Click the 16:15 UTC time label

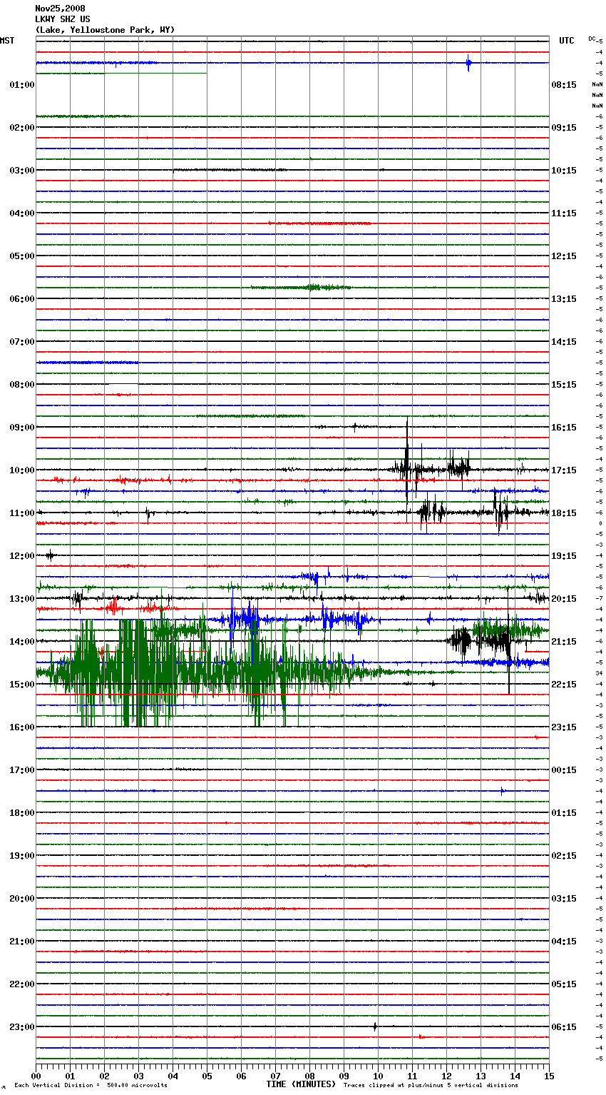click(564, 428)
